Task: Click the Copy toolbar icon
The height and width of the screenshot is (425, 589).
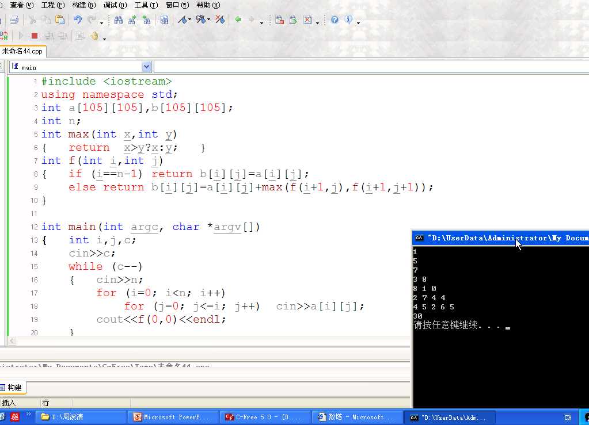Action: [46, 20]
